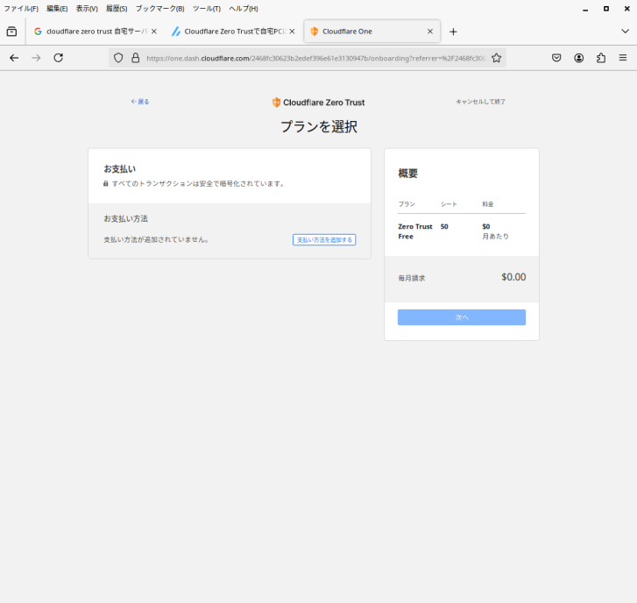Click the encrypted transactions notice text
This screenshot has width=637, height=603.
tap(198, 184)
